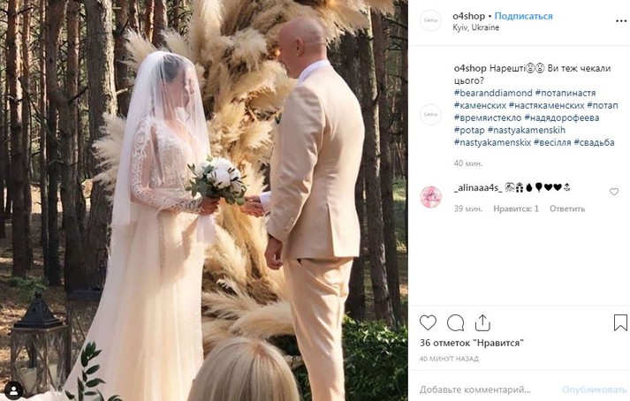Open the o4shop username in header
Screen dimensions: 630x401
click(x=469, y=16)
